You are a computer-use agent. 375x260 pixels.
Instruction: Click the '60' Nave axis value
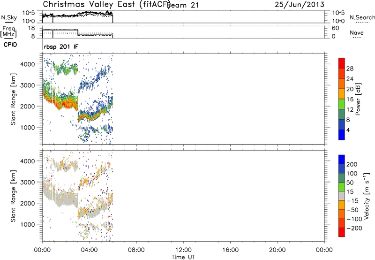(x=336, y=28)
